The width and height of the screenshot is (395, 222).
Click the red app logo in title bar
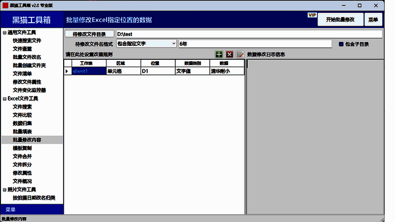(x=5, y=5)
